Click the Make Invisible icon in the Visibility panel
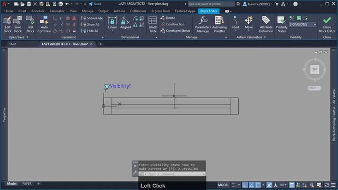Viewport: 338px width, 190px height. point(306,18)
